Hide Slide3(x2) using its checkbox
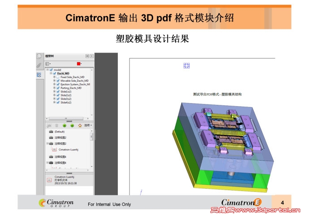Viewport: 309px width, 216px height. point(58,99)
